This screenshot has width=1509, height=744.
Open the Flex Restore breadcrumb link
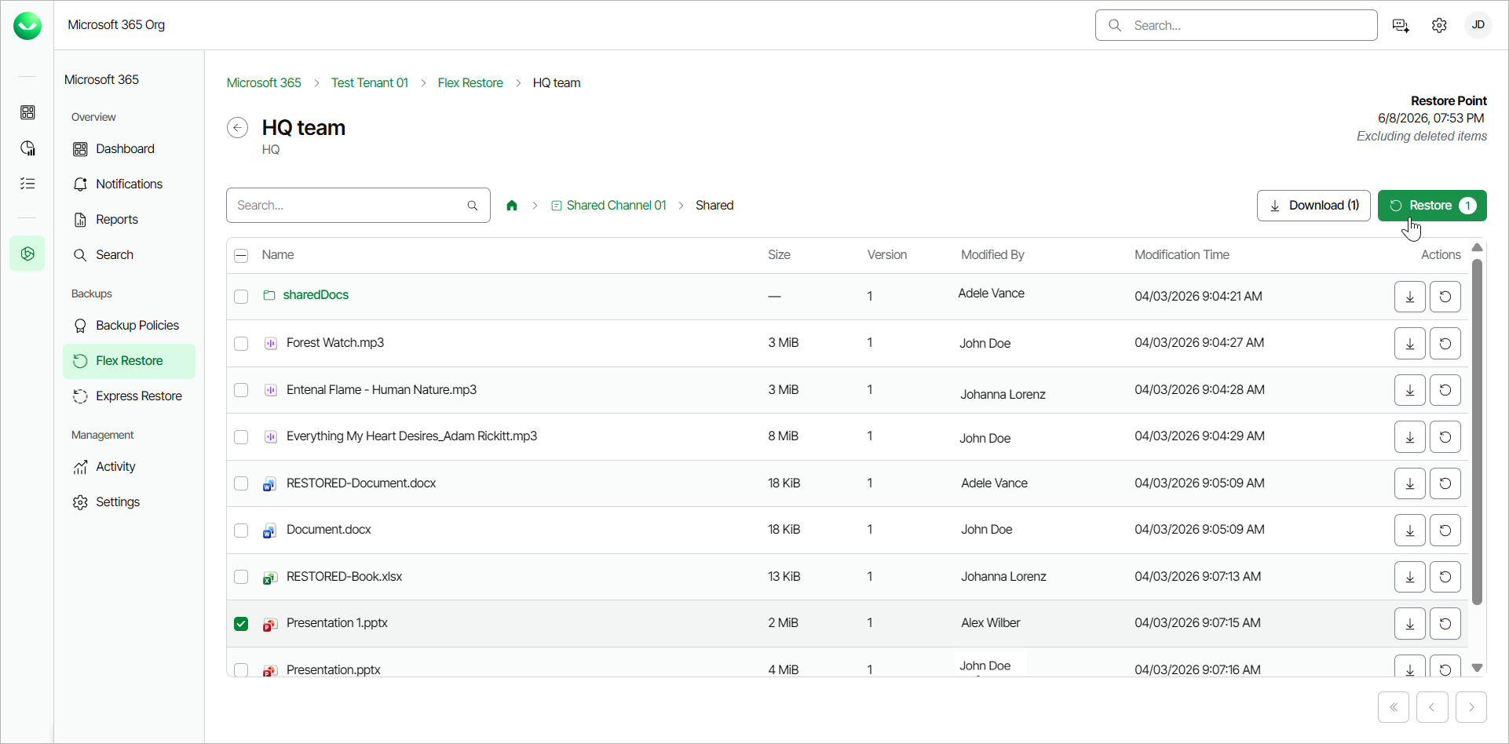(x=470, y=83)
